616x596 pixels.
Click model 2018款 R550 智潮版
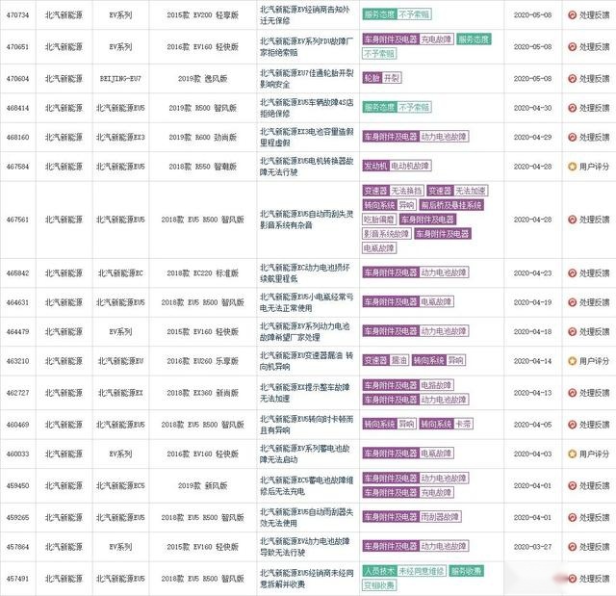pyautogui.click(x=203, y=167)
